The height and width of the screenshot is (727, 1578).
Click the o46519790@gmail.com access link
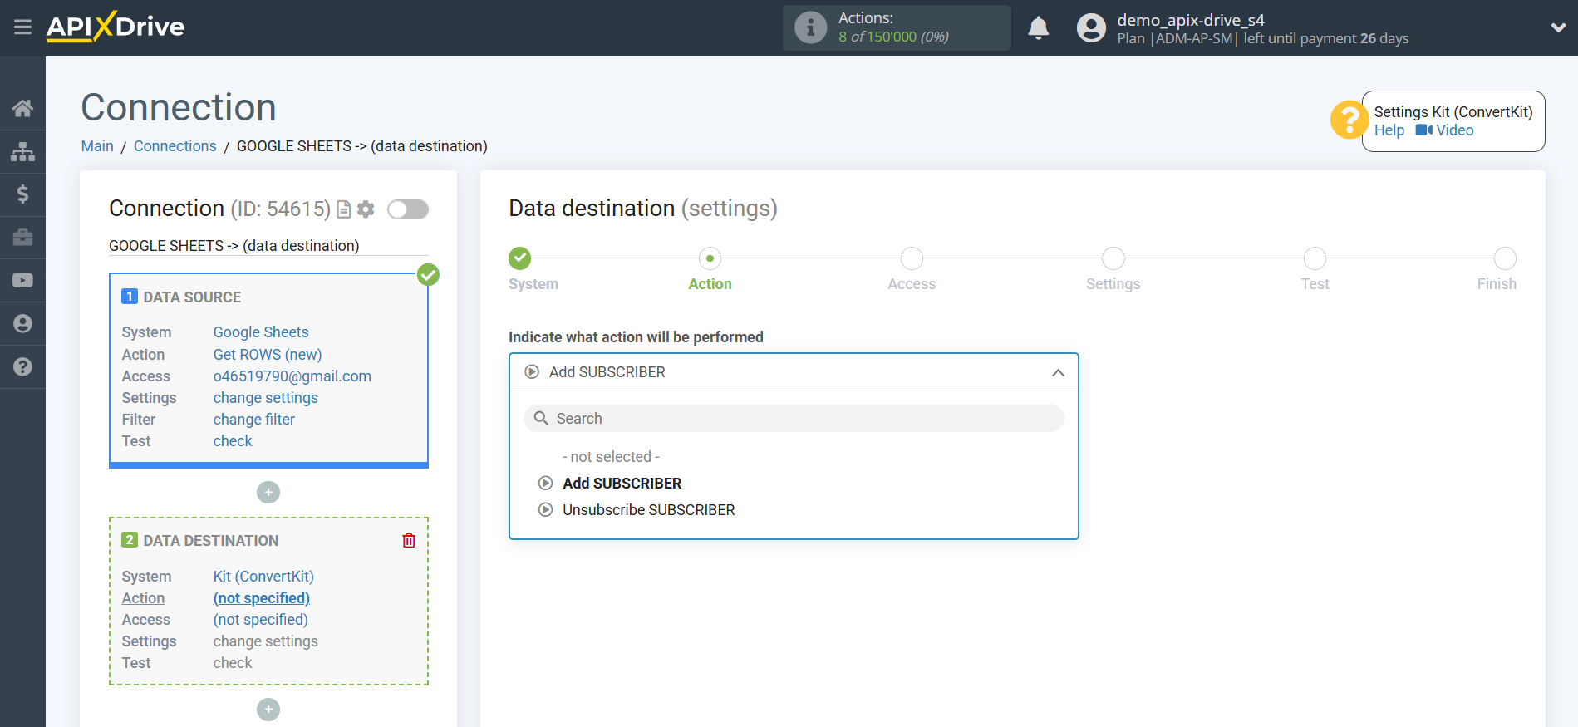click(292, 376)
